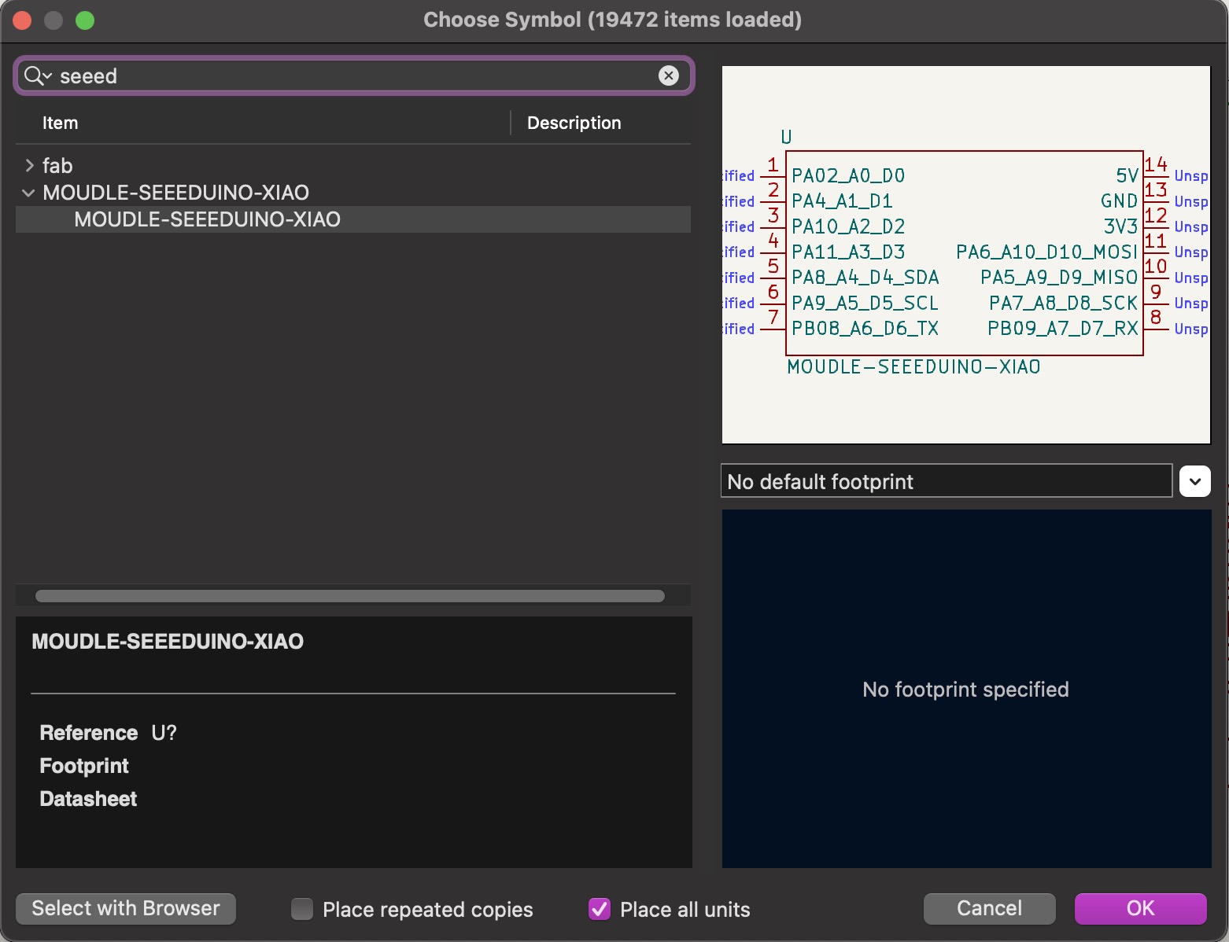Screen dimensions: 1229x942
Task: Click the U reference designator in preview
Action: pyautogui.click(x=786, y=137)
